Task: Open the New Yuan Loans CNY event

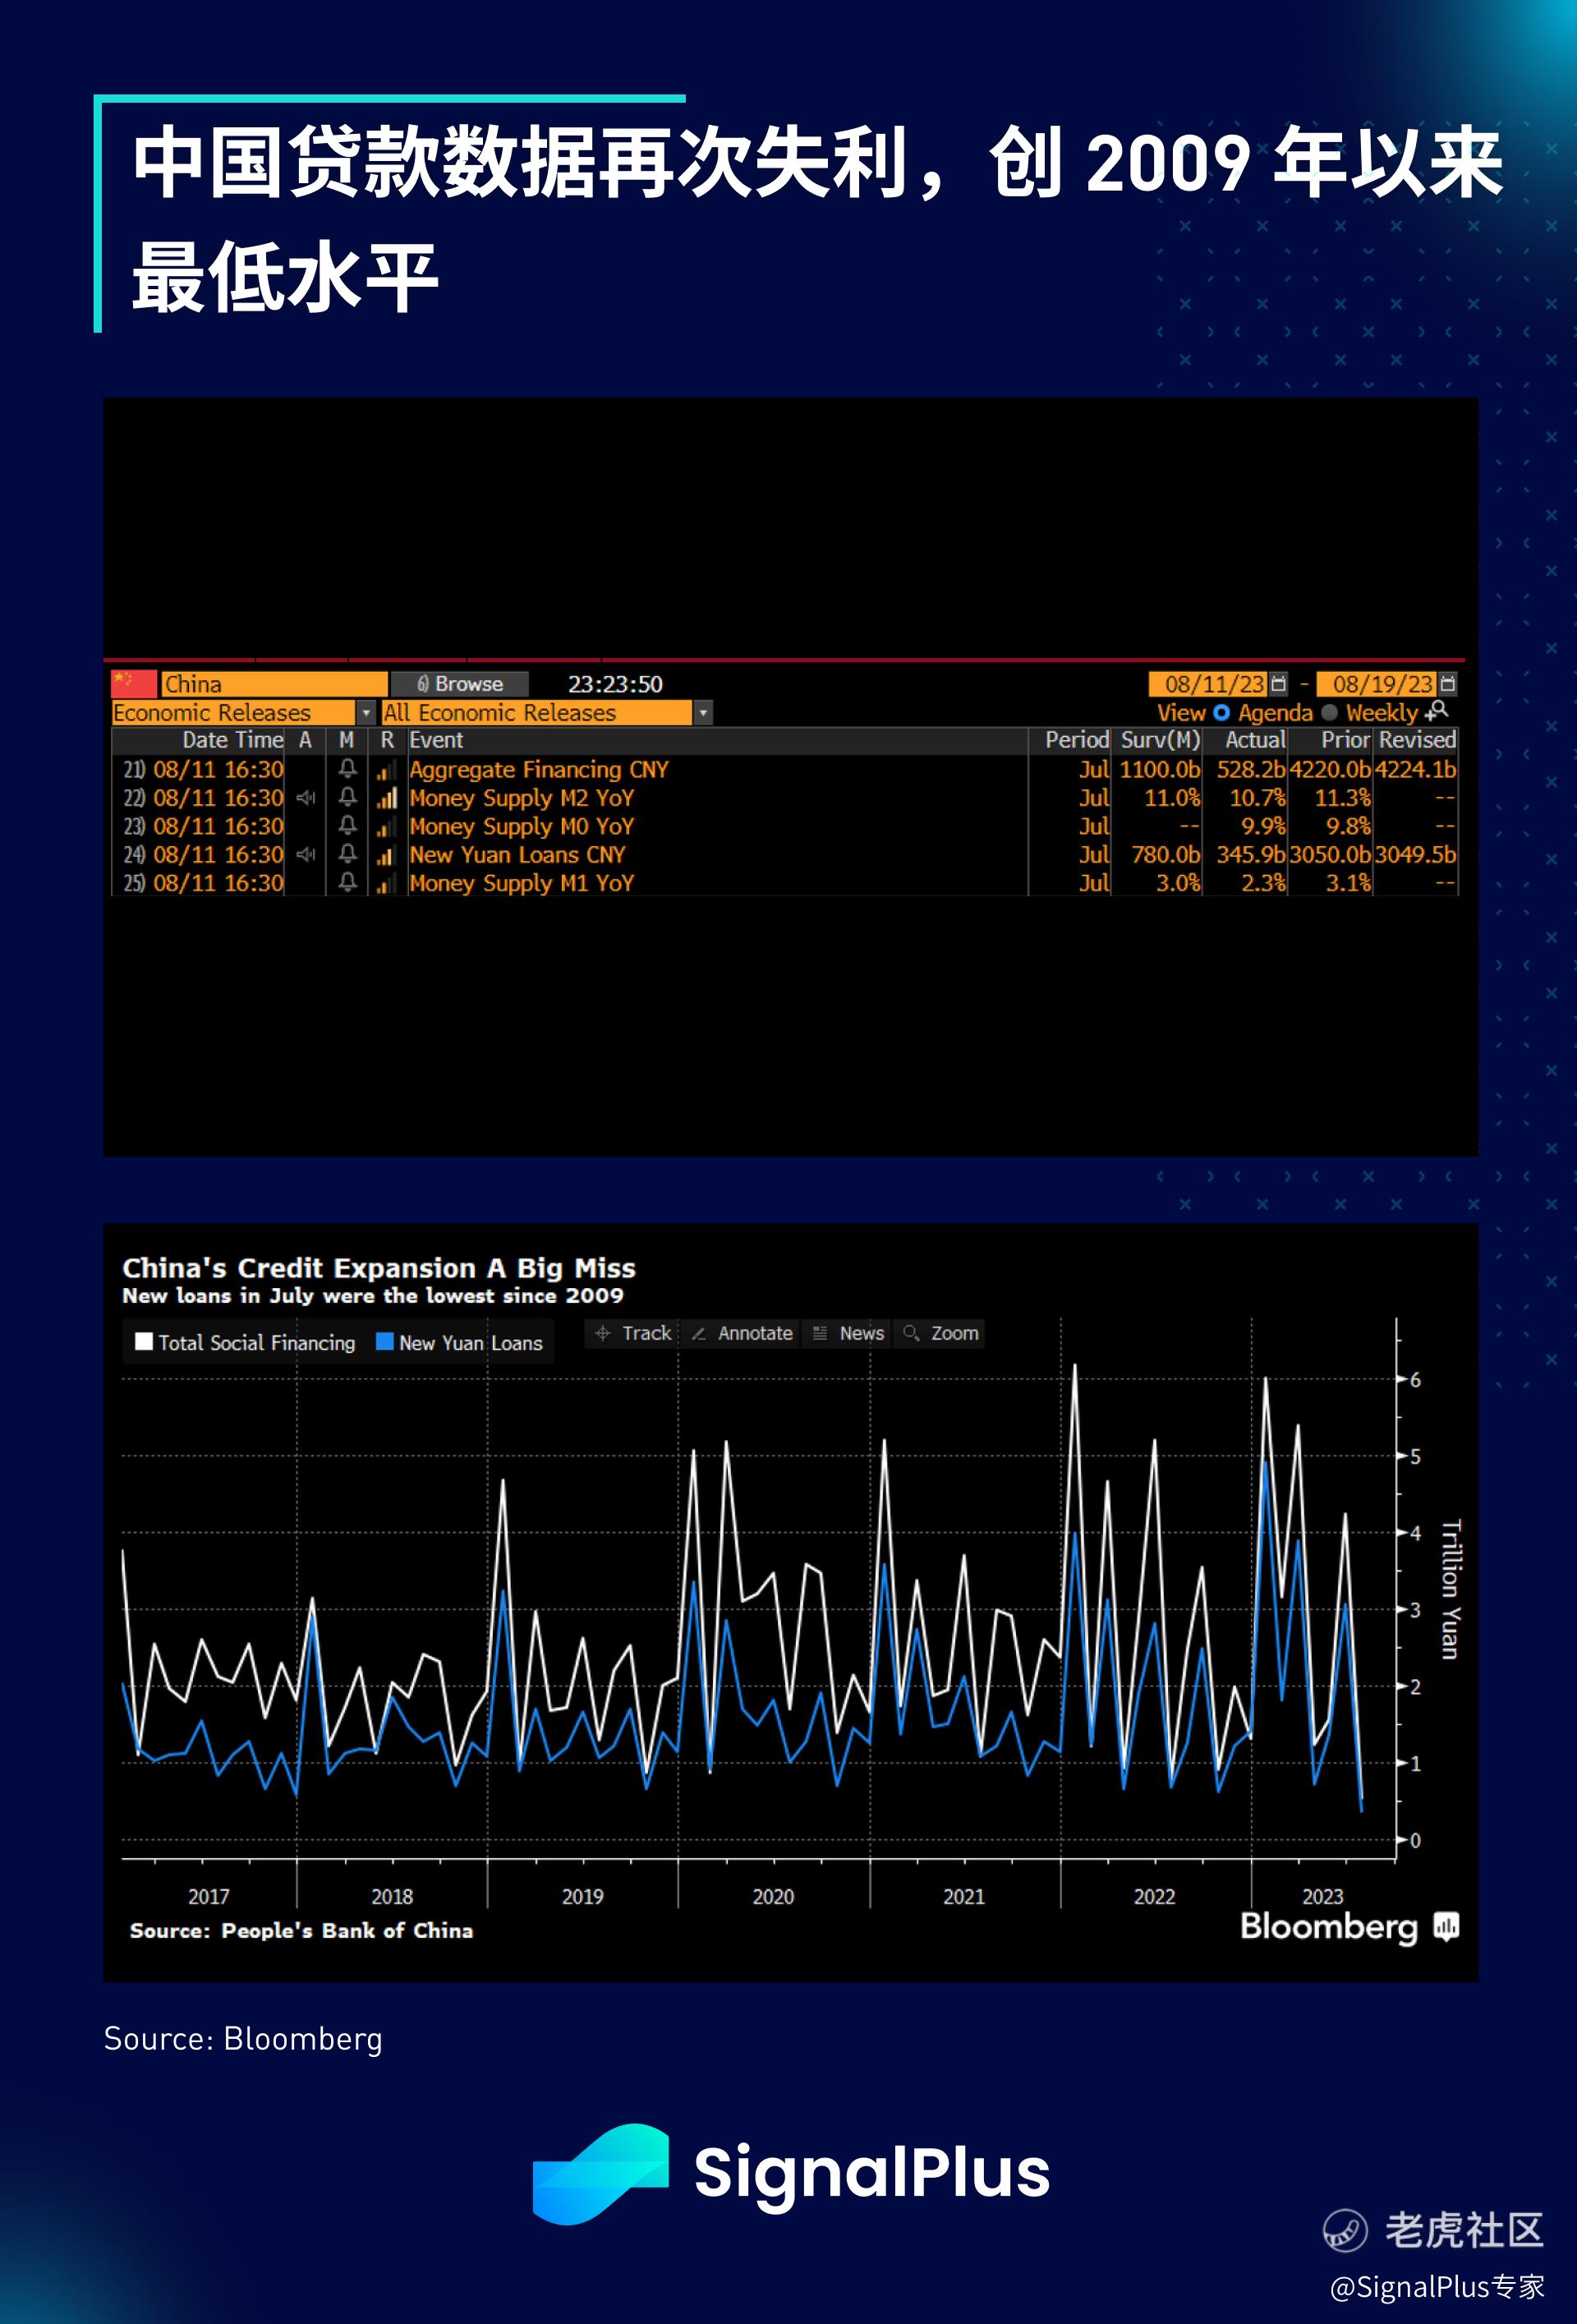Action: pyautogui.click(x=517, y=854)
